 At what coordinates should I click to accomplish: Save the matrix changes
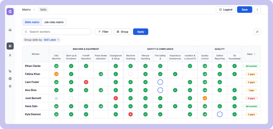point(245,10)
